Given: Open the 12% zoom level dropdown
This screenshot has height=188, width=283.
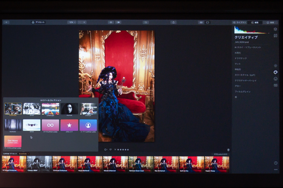Looking at the screenshot, I should coord(72,22).
